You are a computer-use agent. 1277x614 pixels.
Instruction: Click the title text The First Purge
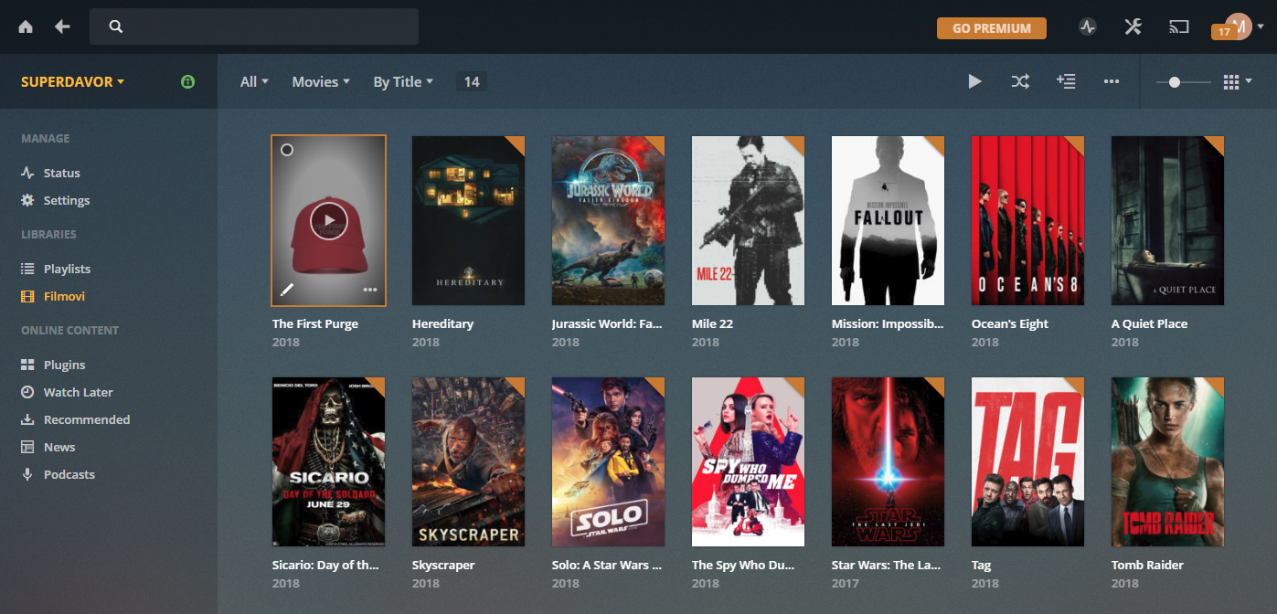pos(315,323)
